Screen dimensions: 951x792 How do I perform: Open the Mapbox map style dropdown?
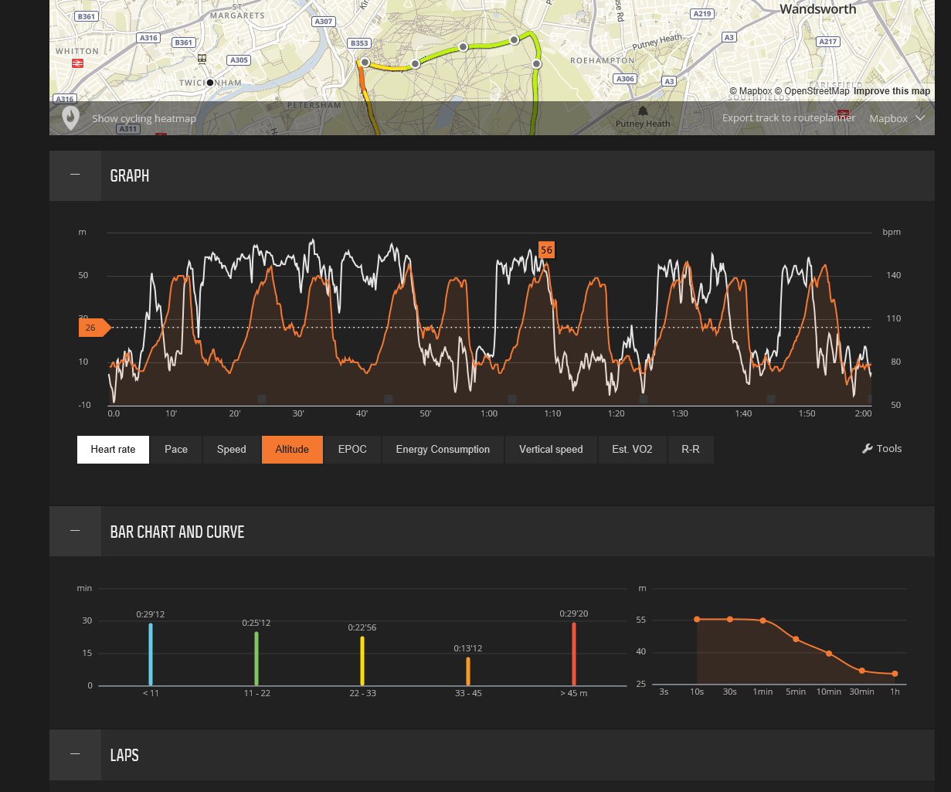coord(897,118)
